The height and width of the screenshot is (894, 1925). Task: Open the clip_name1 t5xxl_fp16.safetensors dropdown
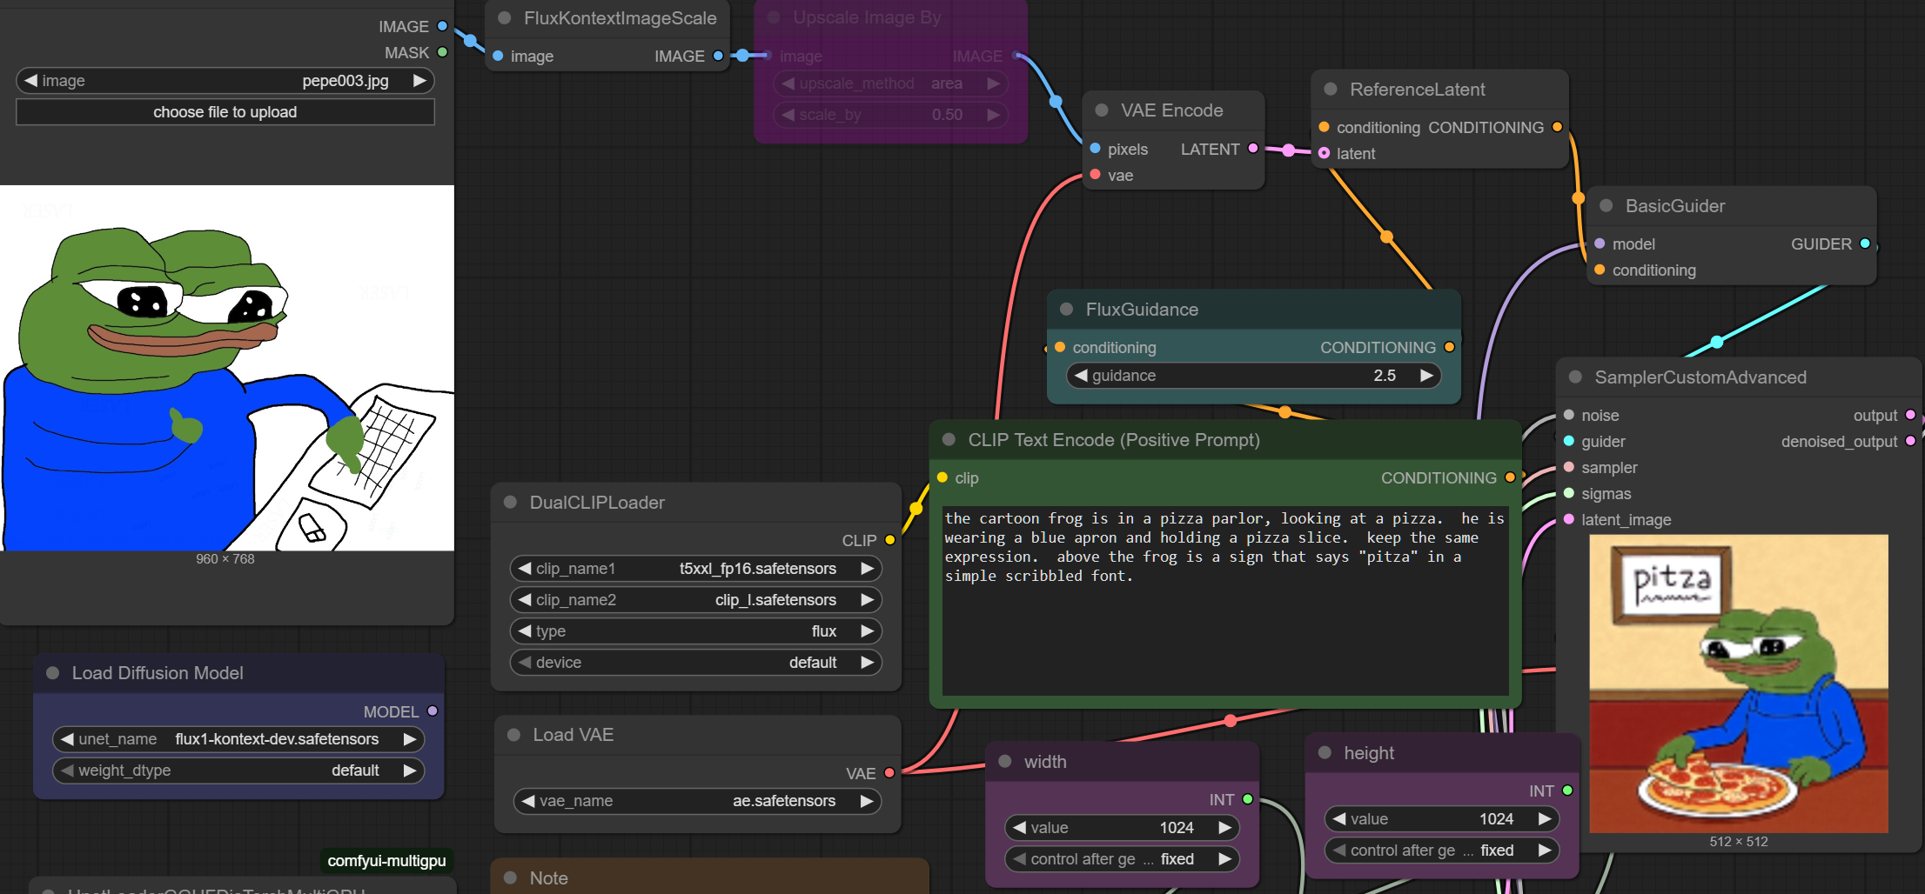(x=696, y=568)
